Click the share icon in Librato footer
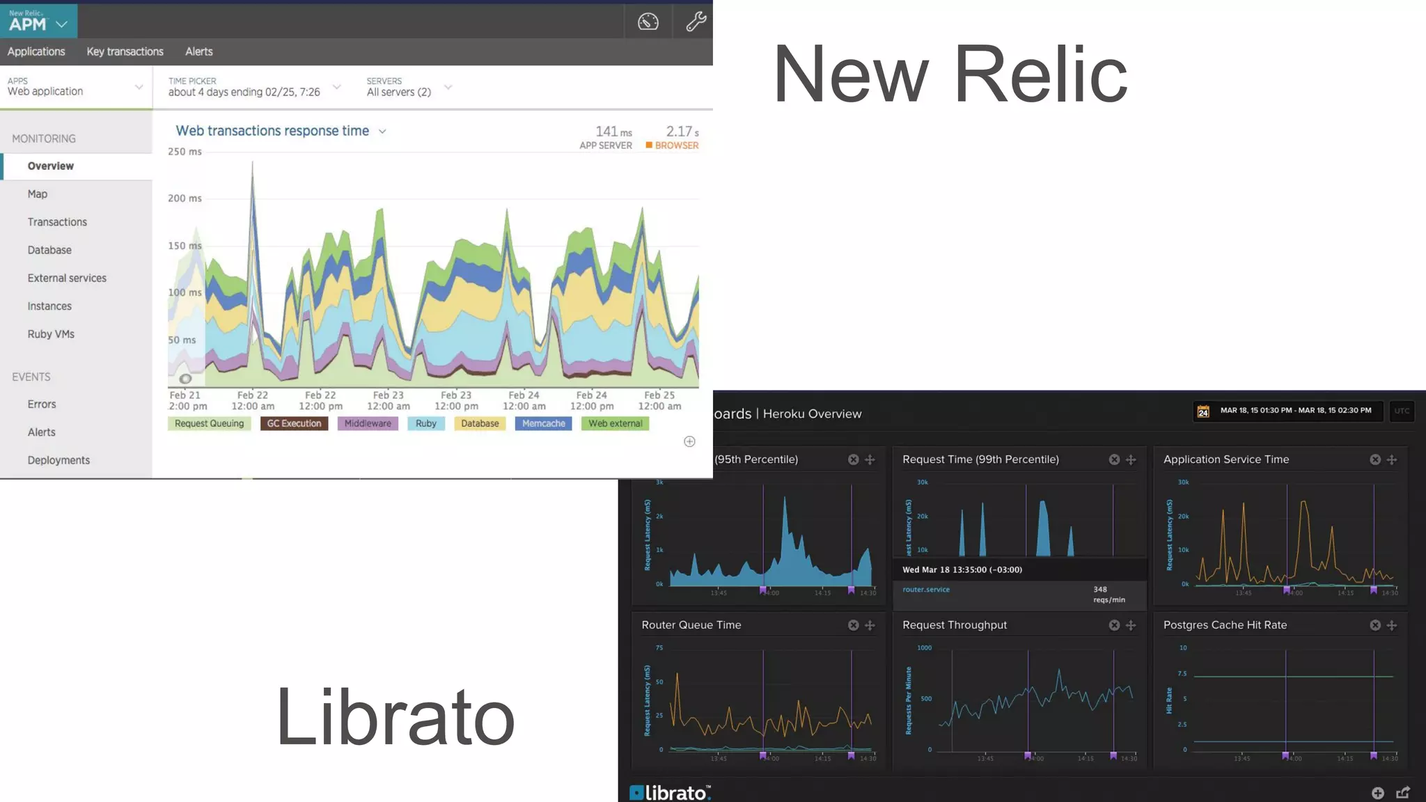Screen dimensions: 1426x802 (x=1403, y=792)
